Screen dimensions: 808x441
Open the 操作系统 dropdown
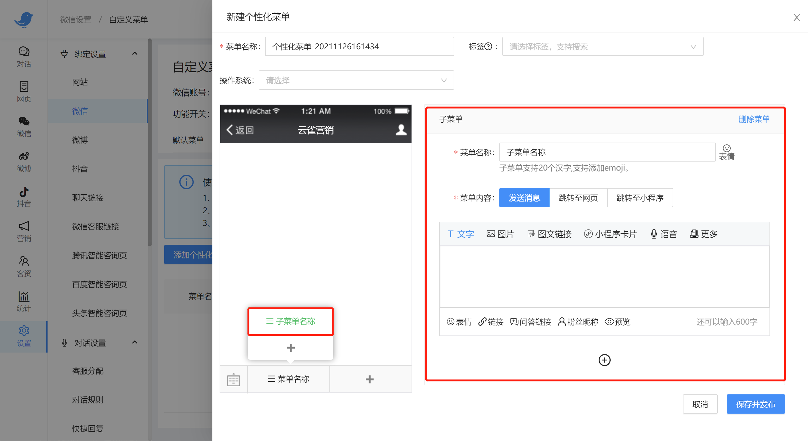356,80
